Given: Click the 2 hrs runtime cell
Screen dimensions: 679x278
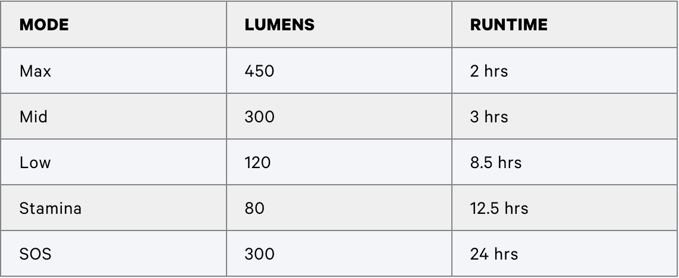Looking at the screenshot, I should tap(565, 71).
